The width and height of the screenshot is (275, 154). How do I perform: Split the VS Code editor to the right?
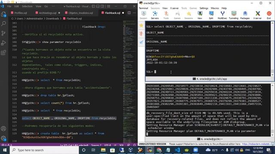point(129,13)
